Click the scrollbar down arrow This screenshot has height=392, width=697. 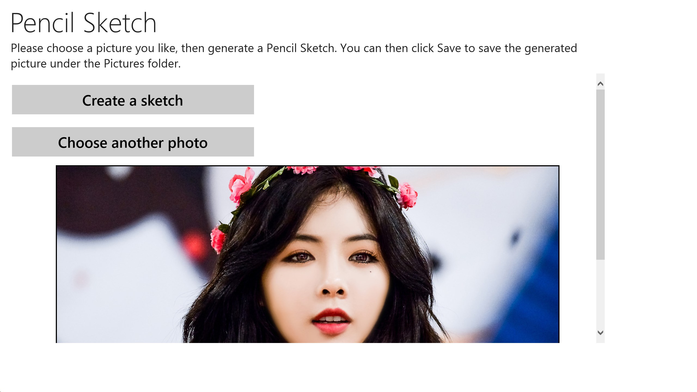[600, 332]
